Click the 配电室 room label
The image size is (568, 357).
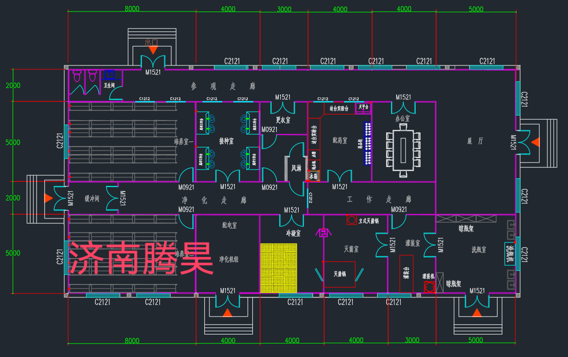(x=229, y=225)
